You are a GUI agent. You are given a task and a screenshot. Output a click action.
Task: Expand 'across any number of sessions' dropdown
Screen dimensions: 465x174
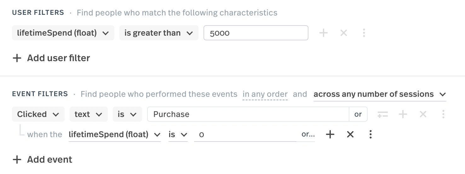[x=380, y=94]
